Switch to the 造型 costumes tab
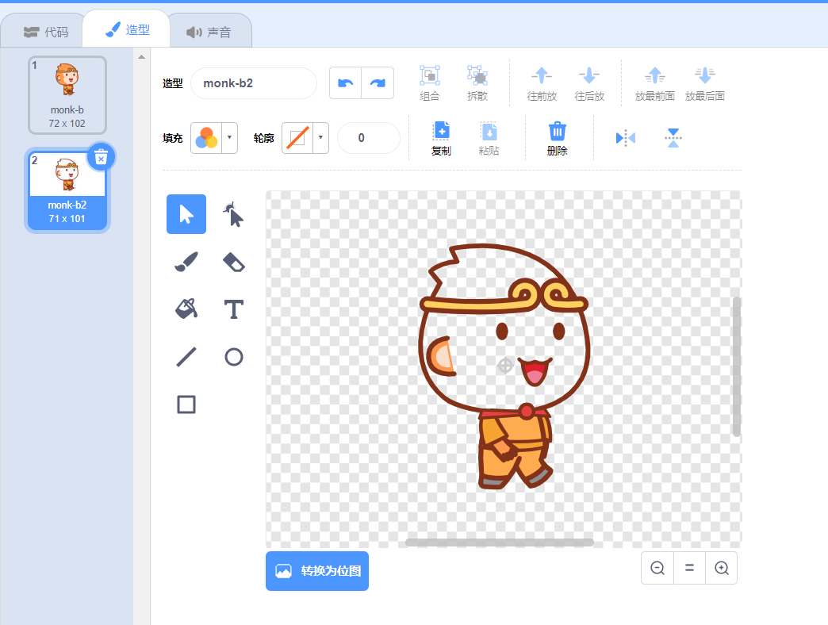The image size is (828, 625). click(127, 29)
